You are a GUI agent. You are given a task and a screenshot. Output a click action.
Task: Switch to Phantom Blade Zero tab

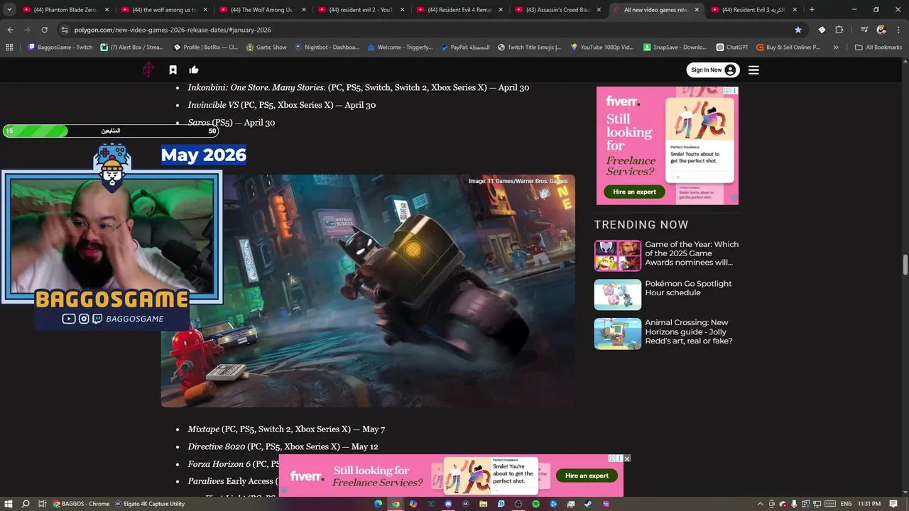click(x=64, y=10)
